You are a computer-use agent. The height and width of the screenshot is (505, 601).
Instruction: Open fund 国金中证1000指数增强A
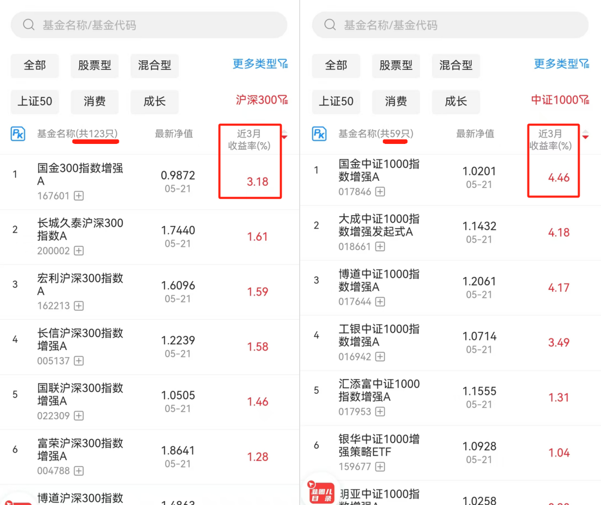click(379, 171)
